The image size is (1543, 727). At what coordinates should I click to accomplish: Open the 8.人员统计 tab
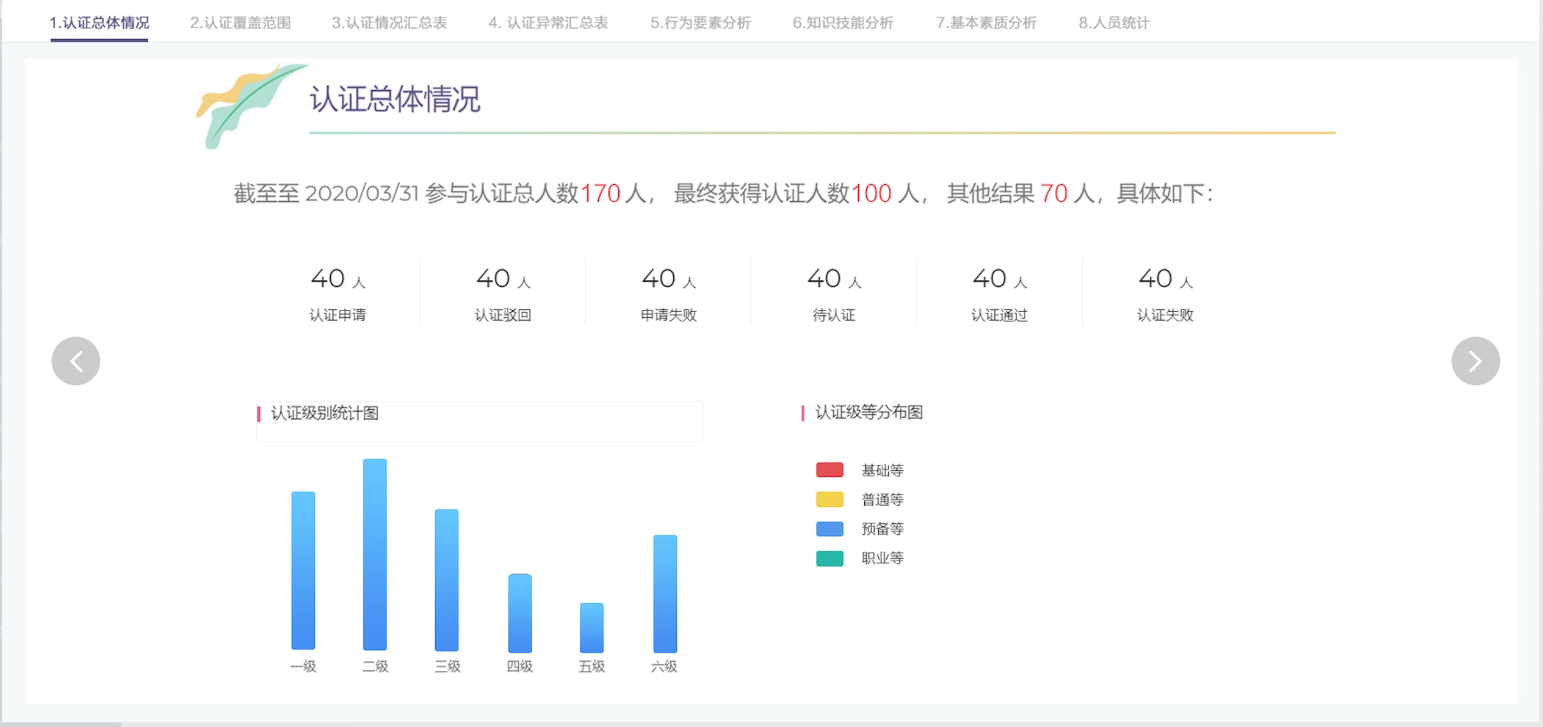pyautogui.click(x=1114, y=23)
